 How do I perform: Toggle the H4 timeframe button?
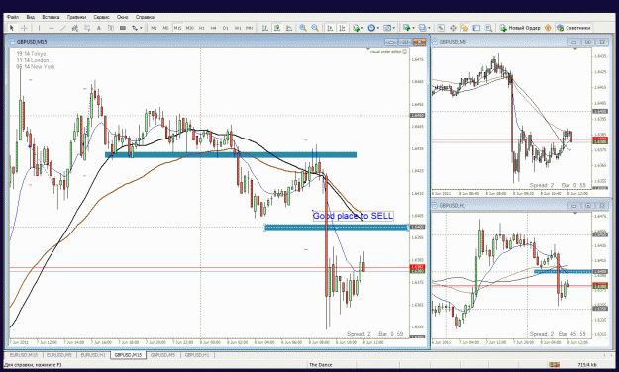(213, 28)
